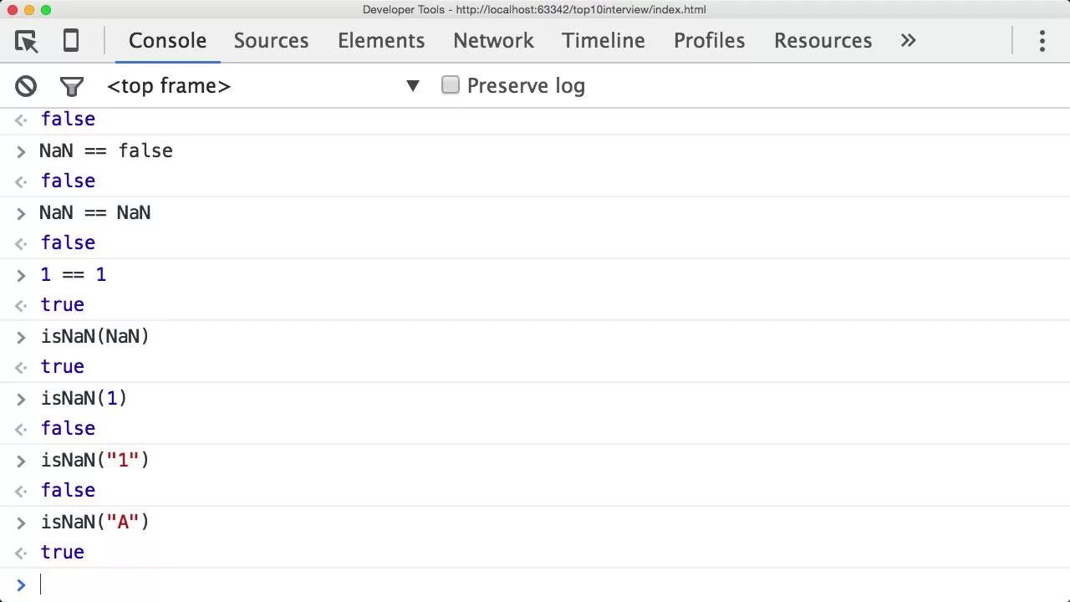Switch to the Elements tab
The height and width of the screenshot is (602, 1070).
pyautogui.click(x=381, y=41)
